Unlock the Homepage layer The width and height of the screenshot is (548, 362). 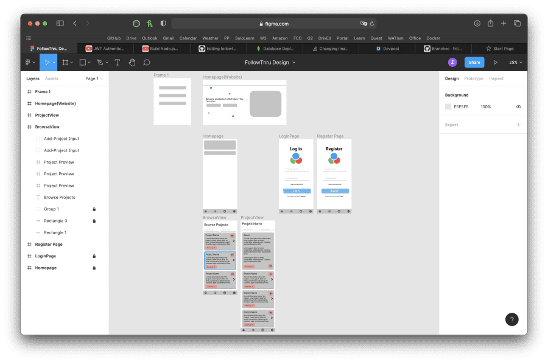coord(94,268)
